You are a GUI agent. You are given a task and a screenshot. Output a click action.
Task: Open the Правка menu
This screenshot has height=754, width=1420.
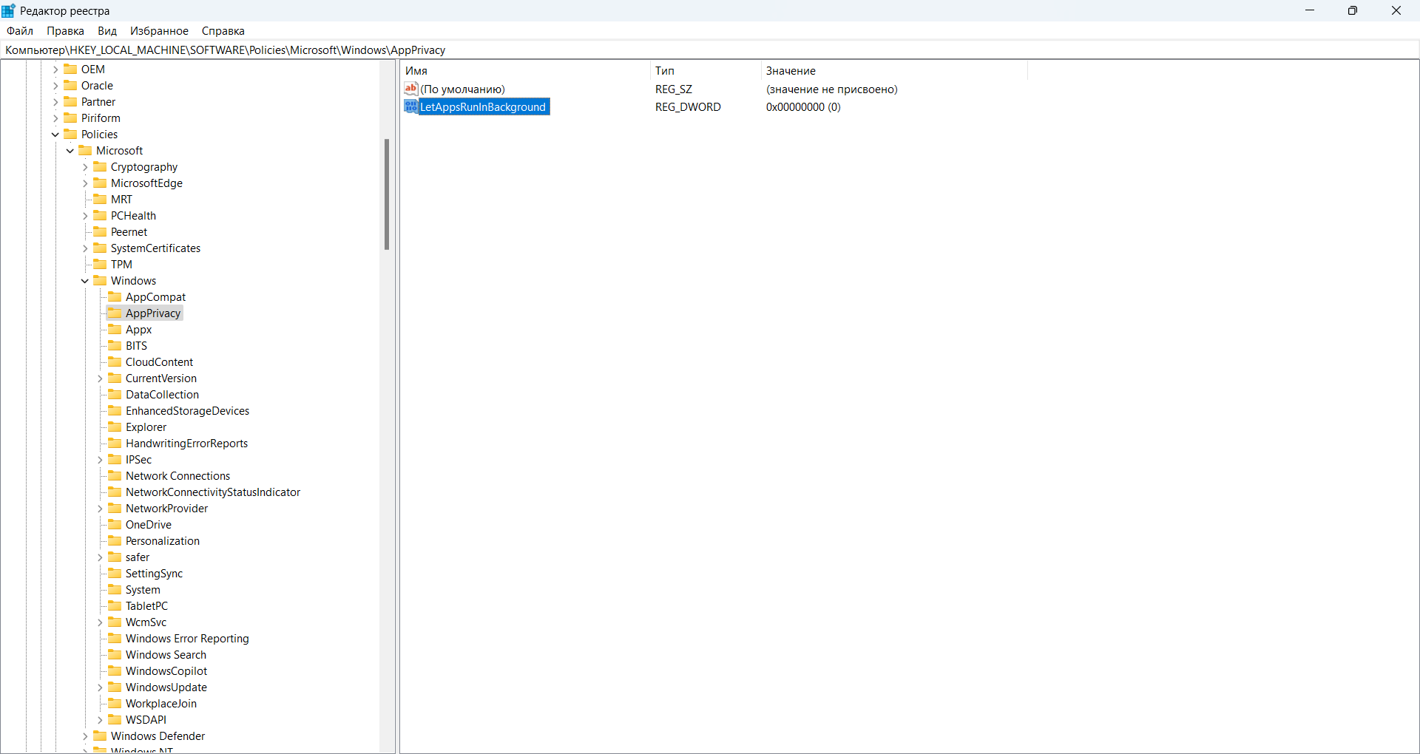coord(65,30)
